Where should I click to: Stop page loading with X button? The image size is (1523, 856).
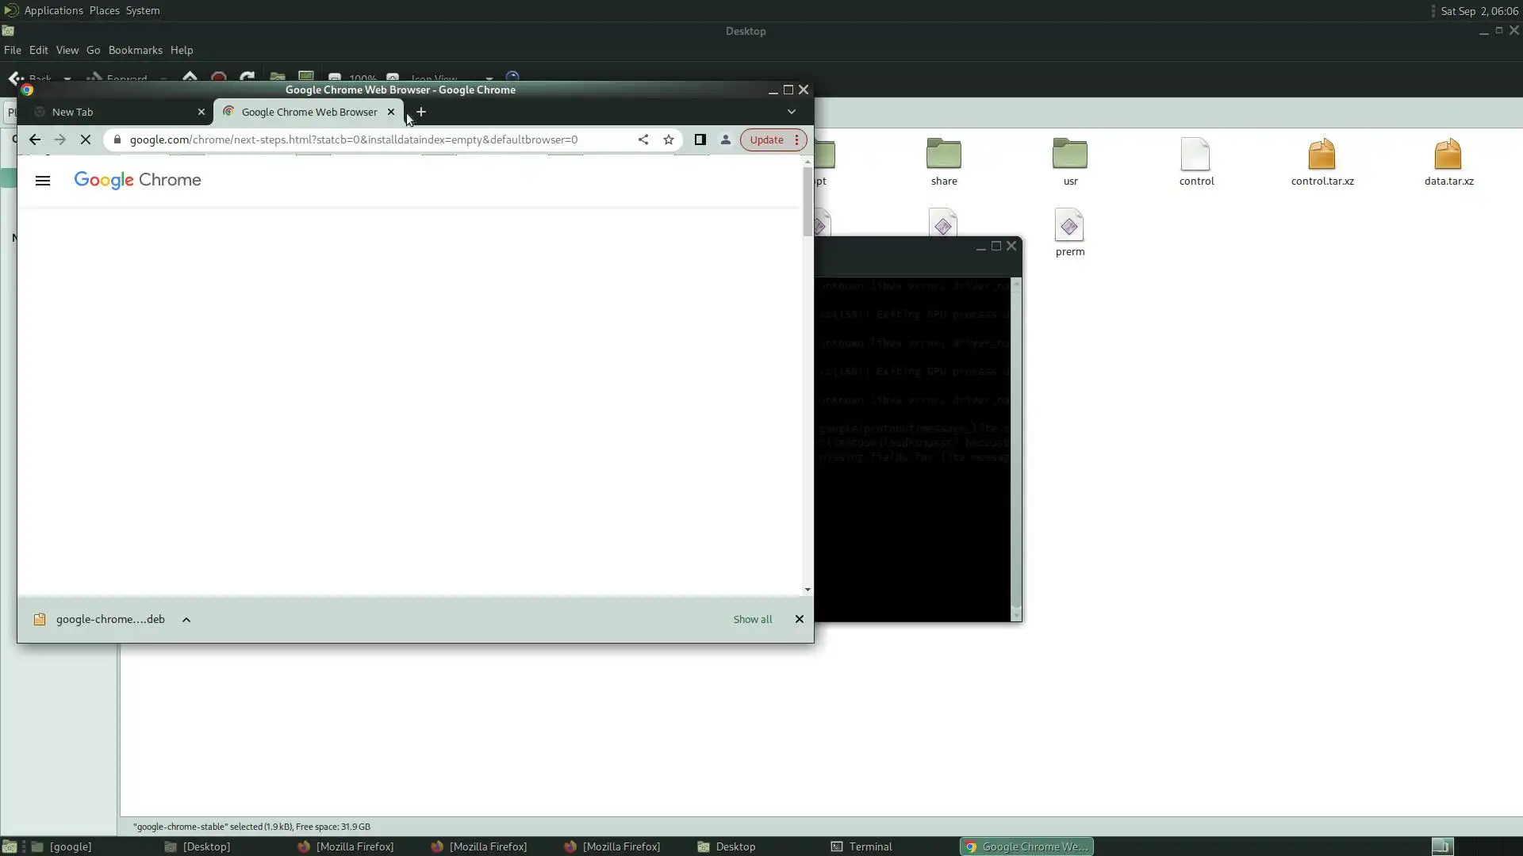pos(86,139)
